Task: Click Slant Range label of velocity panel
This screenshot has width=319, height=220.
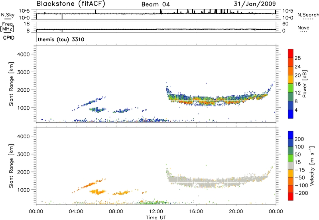Action: point(11,166)
